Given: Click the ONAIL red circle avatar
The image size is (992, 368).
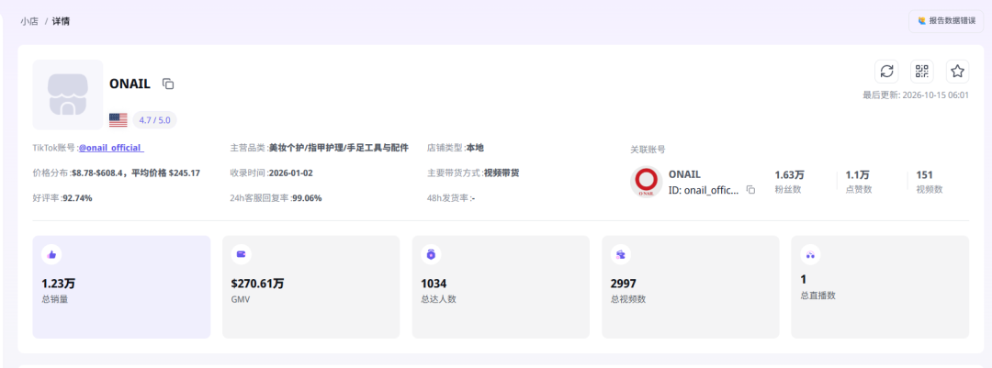Looking at the screenshot, I should click(x=646, y=182).
